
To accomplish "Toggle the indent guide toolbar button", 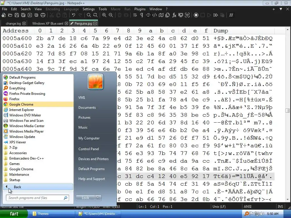I will pos(148,15).
